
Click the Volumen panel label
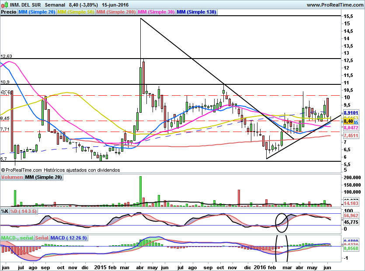12,177
